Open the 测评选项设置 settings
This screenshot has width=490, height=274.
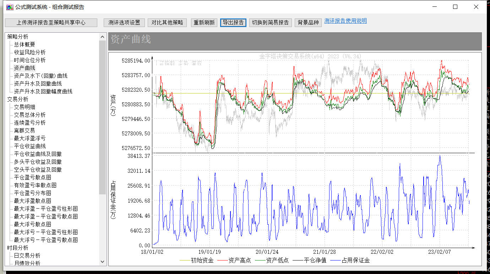tap(124, 22)
